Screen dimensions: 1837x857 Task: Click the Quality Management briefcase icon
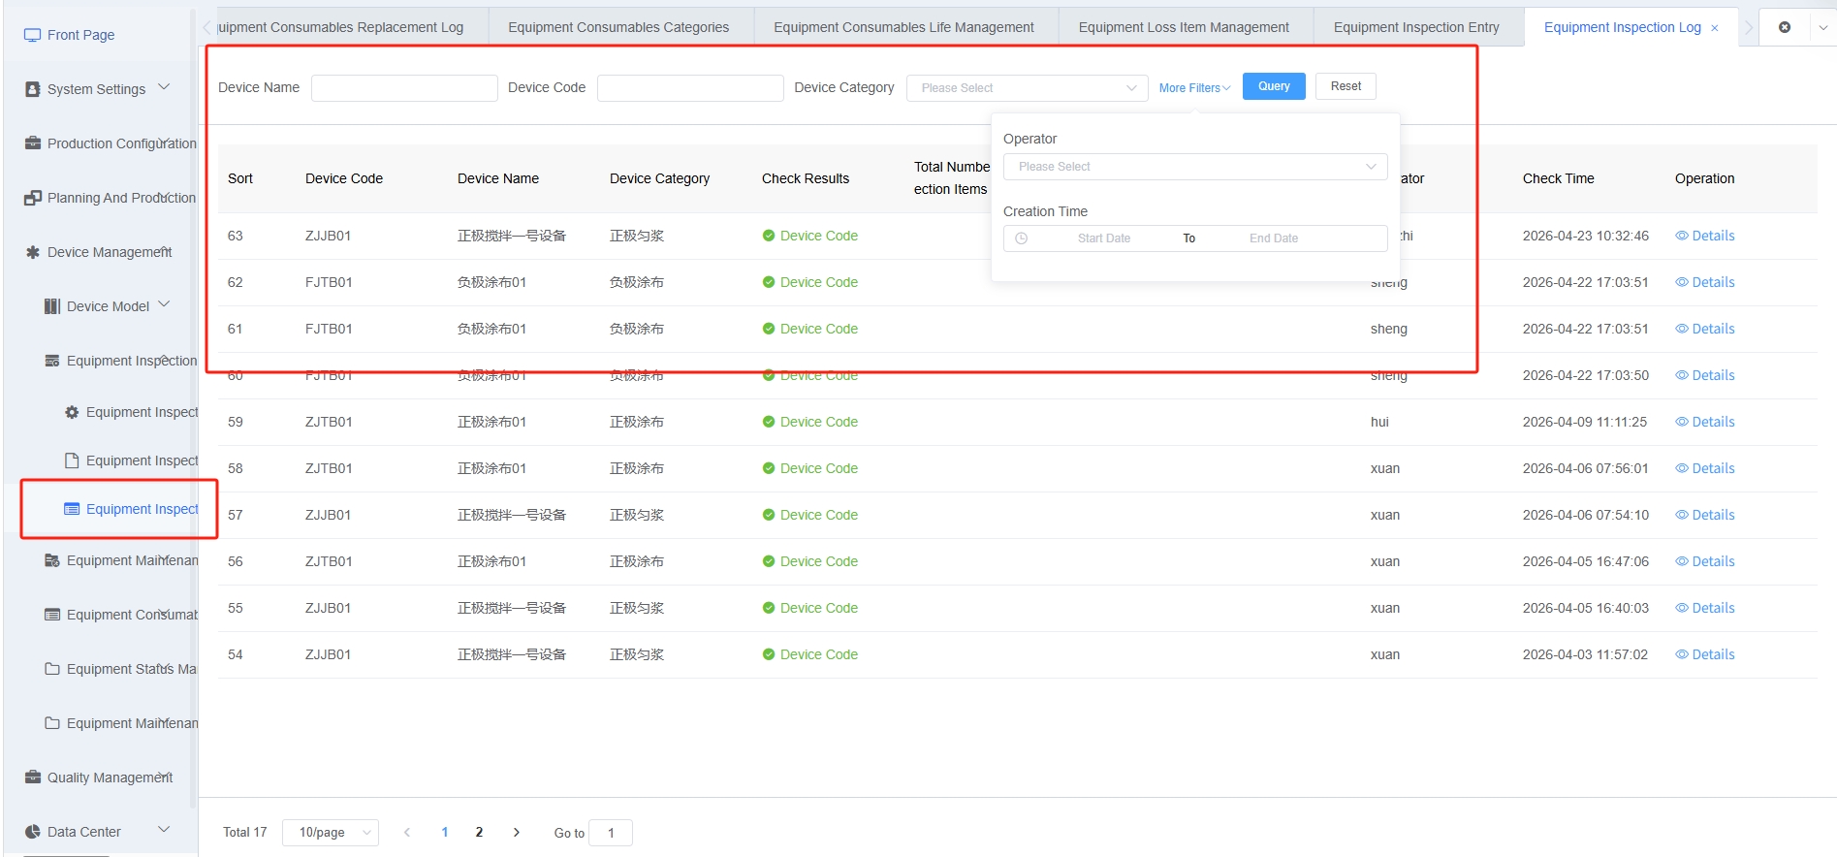(33, 778)
